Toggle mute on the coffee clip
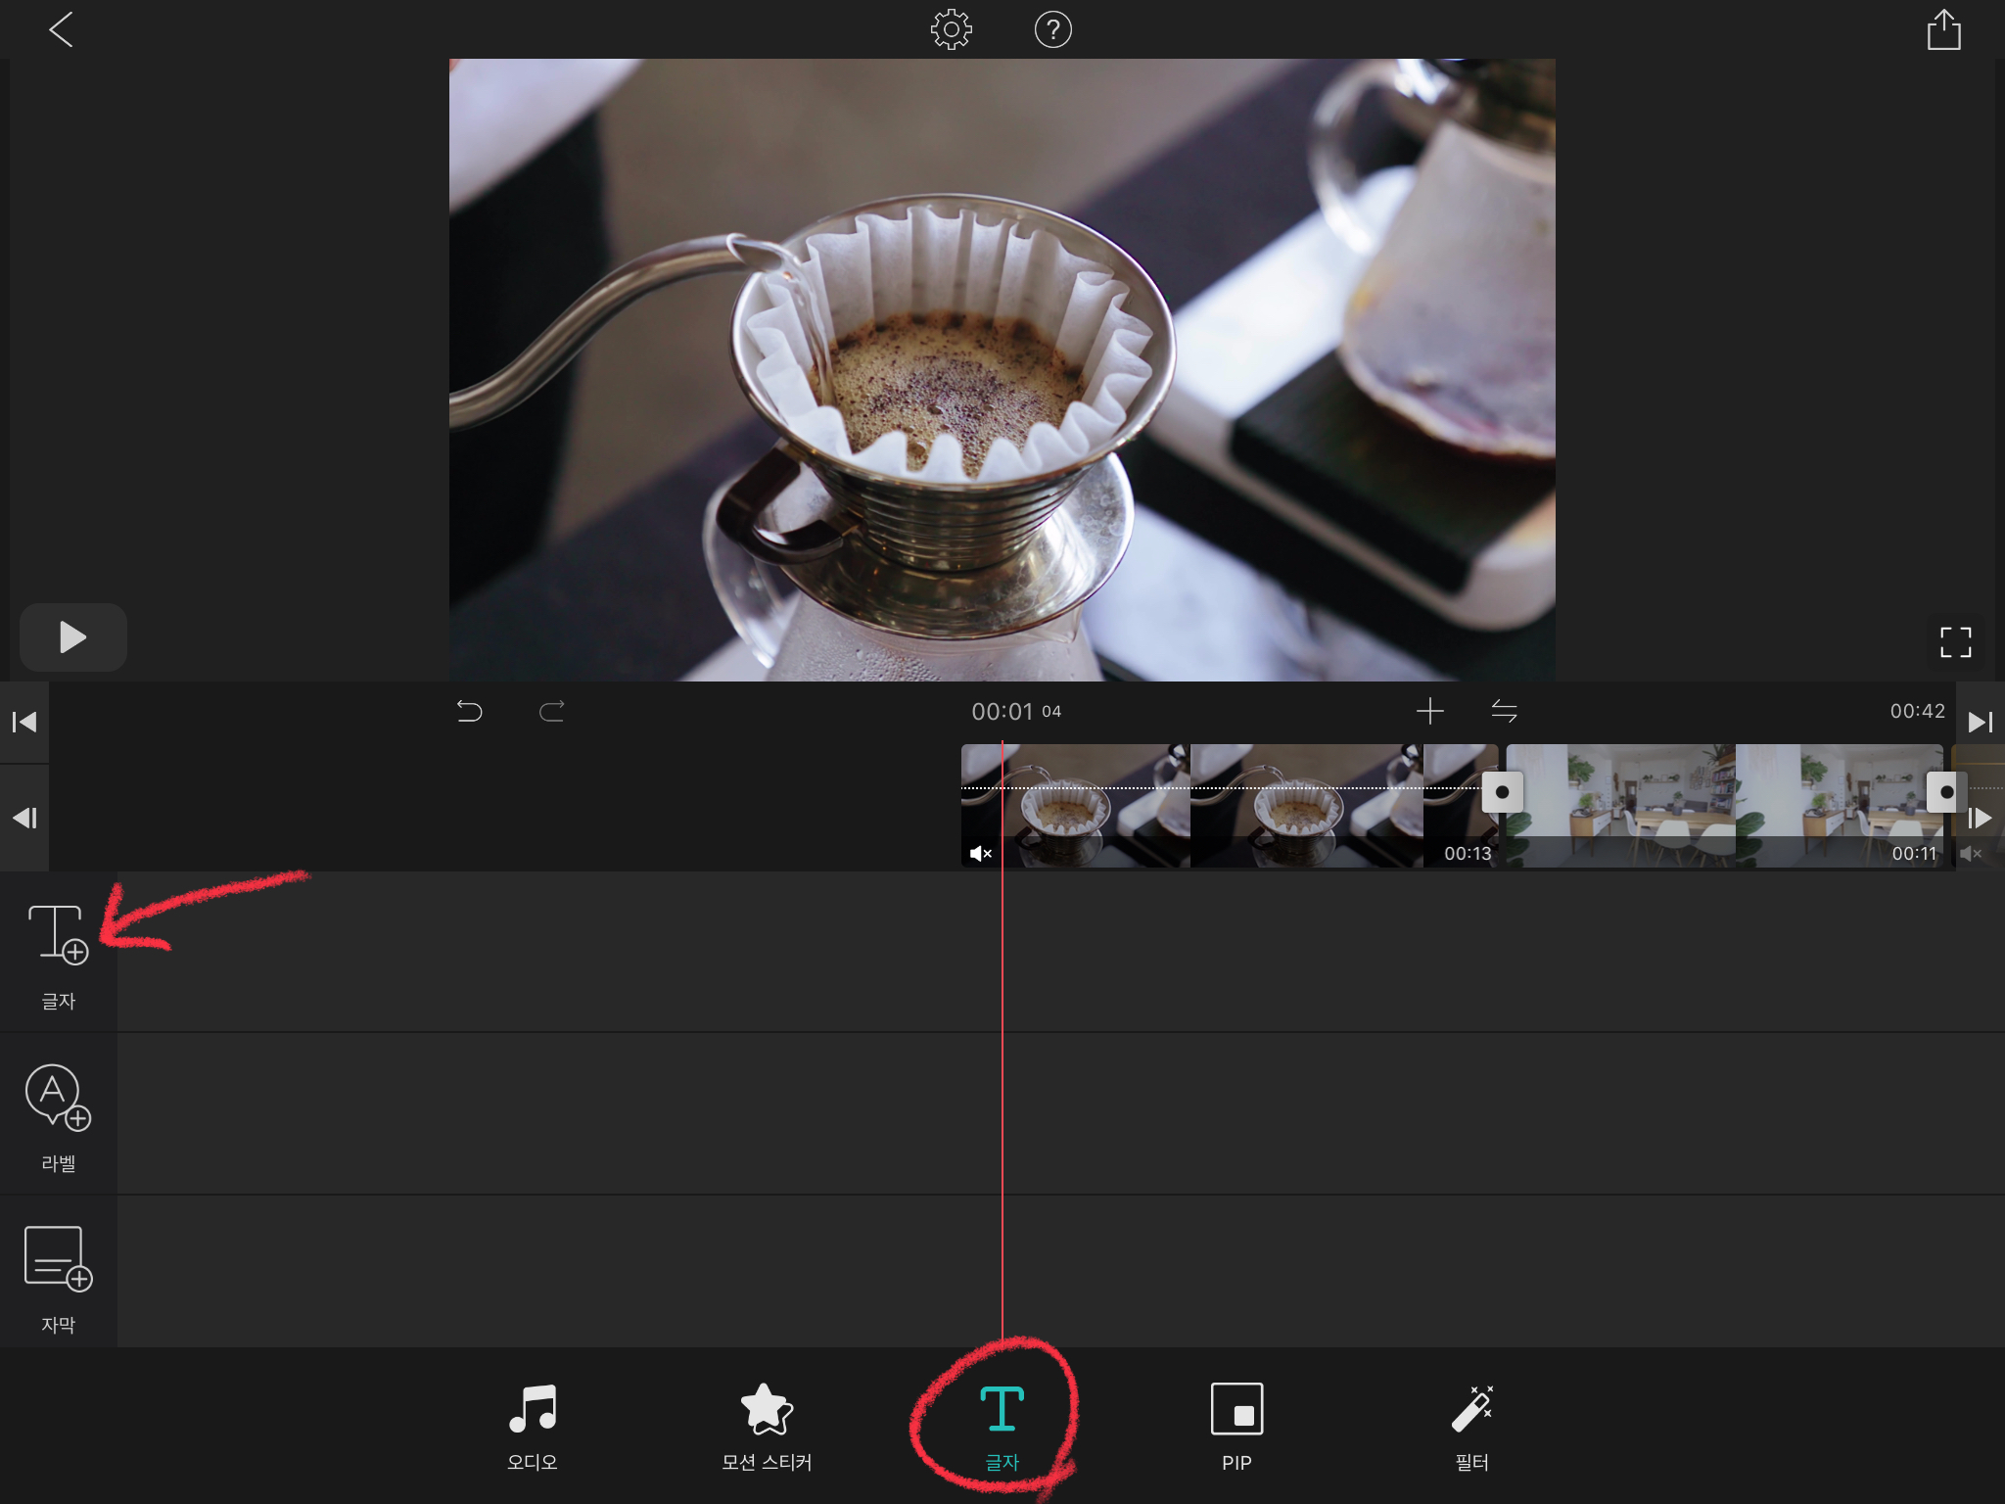Viewport: 2005px width, 1504px height. point(980,854)
